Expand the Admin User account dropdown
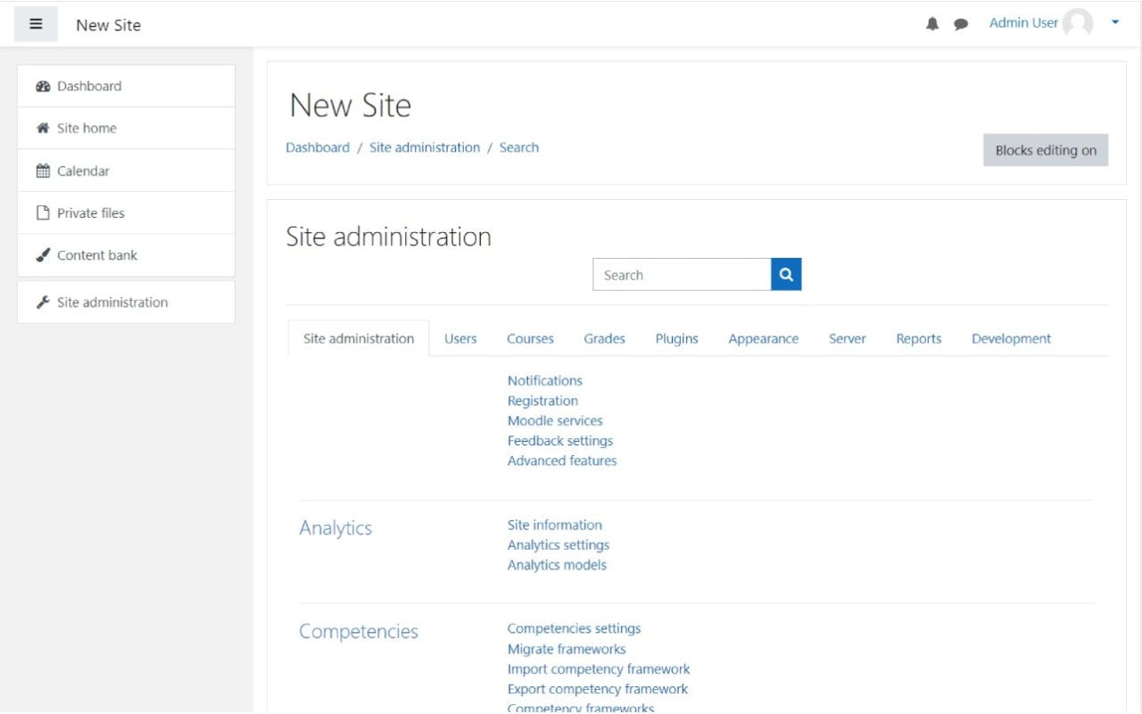Viewport: 1142px width, 714px height. click(1115, 23)
